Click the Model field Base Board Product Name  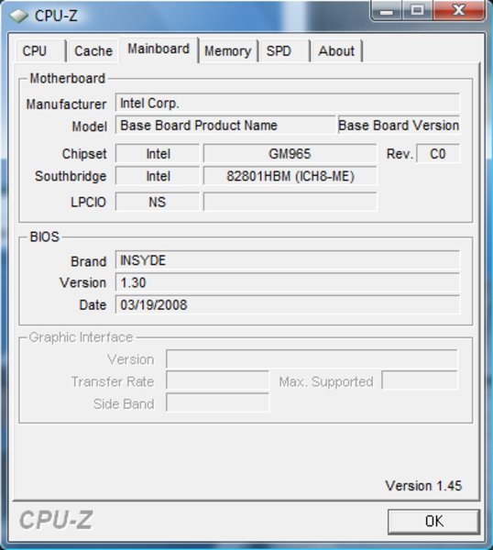225,126
